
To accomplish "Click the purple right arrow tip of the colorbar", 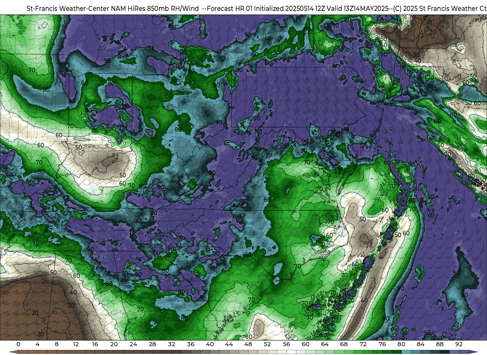I will pos(473,352).
